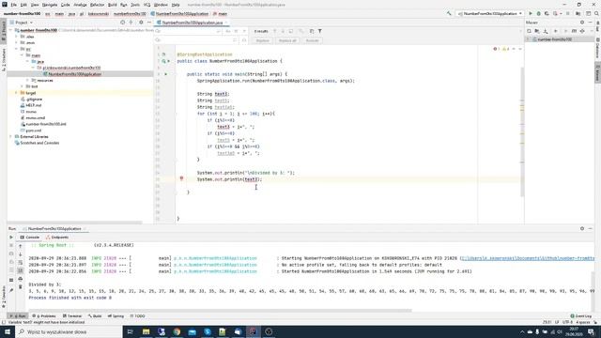Switch to the Console tab in Run panel
The image size is (601, 338).
(x=29, y=238)
